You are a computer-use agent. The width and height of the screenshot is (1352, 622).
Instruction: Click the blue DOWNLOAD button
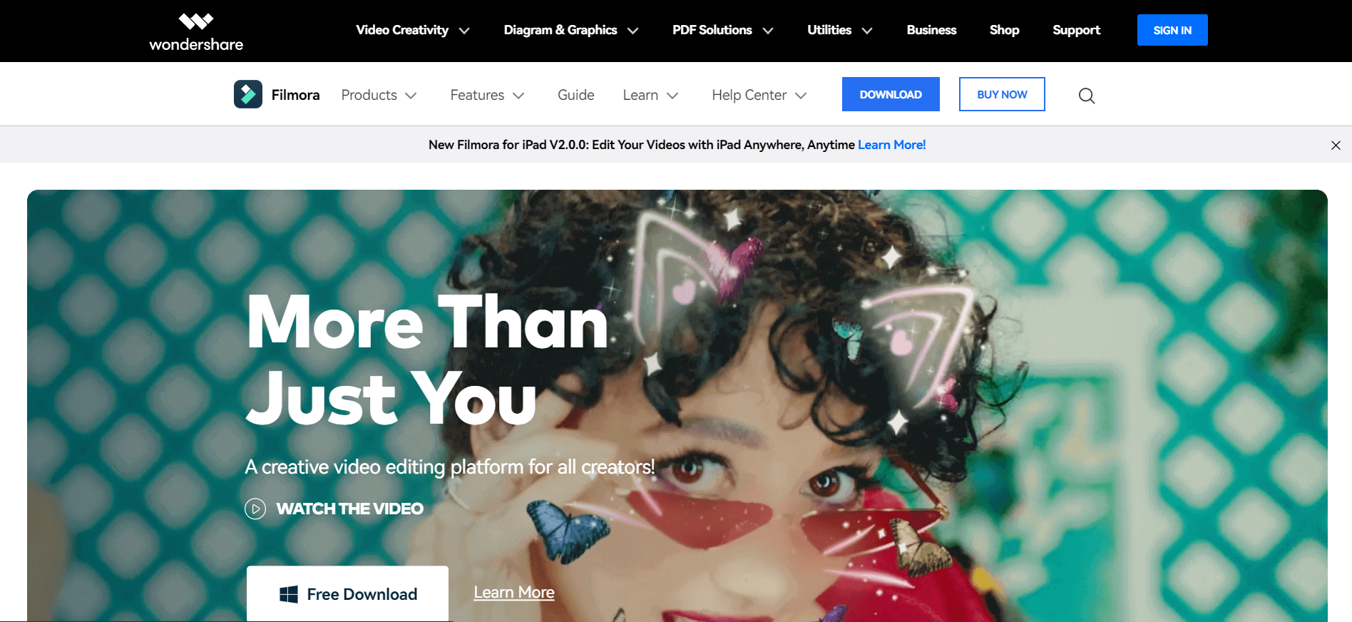point(891,94)
